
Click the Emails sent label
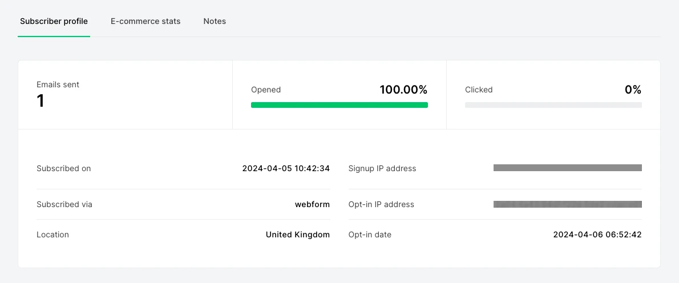[x=58, y=84]
